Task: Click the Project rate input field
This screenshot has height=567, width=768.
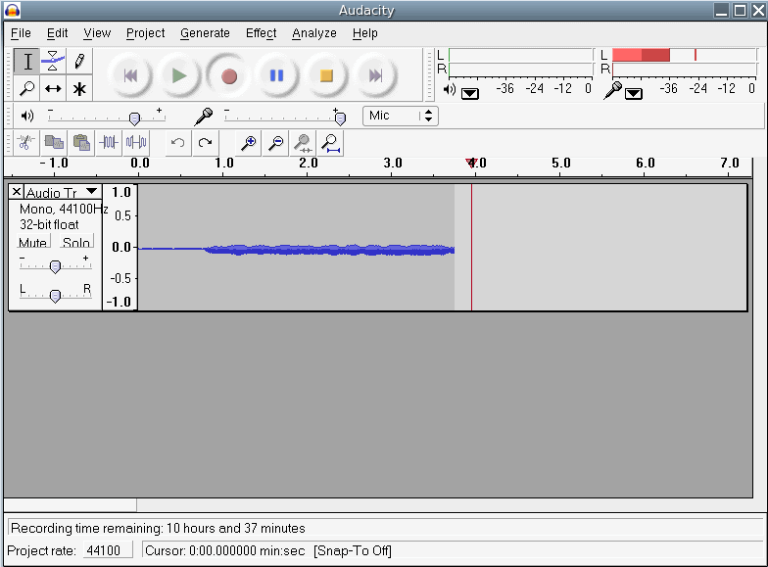Action: [104, 550]
